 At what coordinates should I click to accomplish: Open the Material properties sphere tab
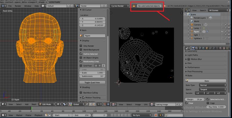(220, 48)
